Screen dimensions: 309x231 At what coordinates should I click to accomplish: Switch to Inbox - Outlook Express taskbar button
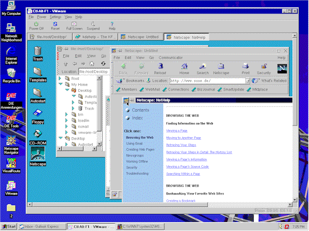pyautogui.click(x=42, y=227)
